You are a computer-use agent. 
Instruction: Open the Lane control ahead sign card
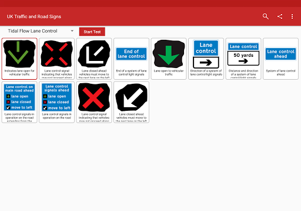[x=280, y=59]
